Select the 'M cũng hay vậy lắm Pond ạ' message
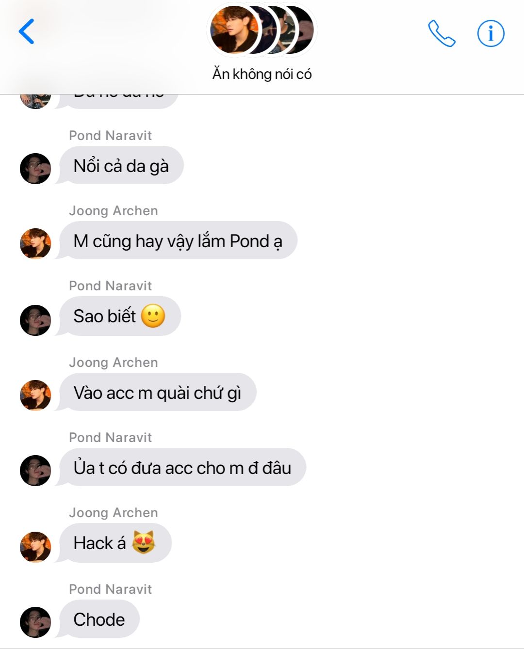Viewport: 524px width, 649px height. pos(178,241)
